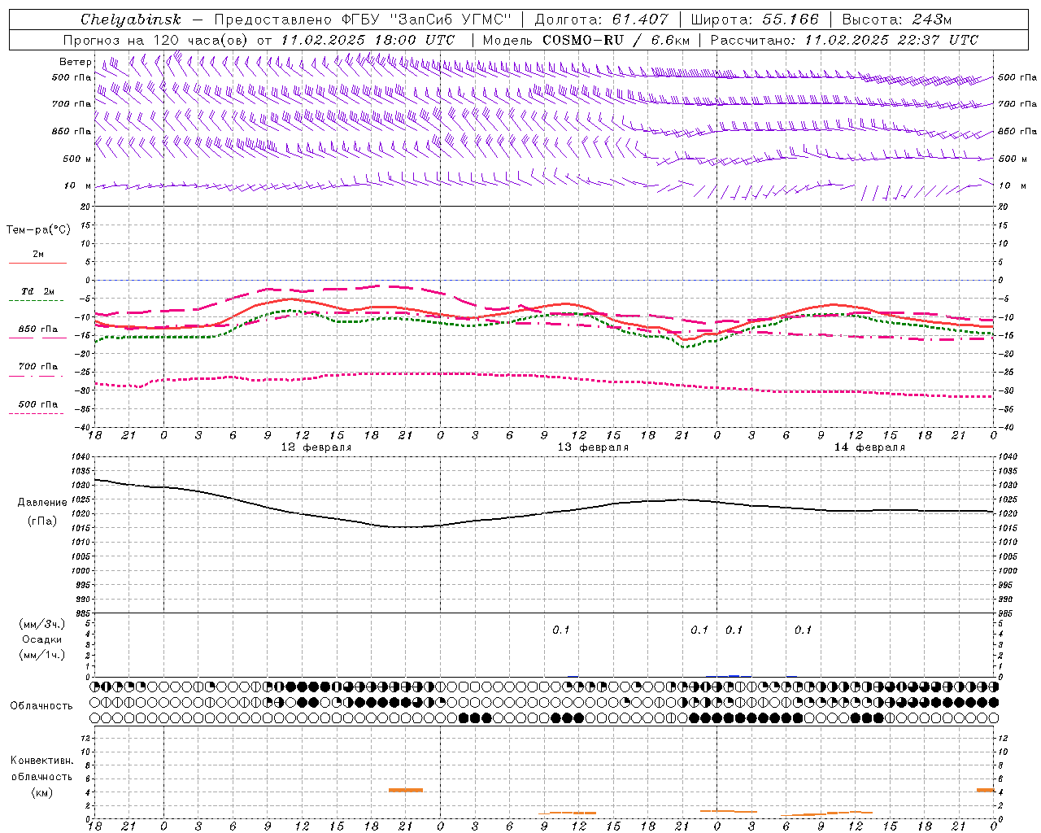This screenshot has height=833, width=1041.
Task: Click the "14 февраля" date label
Action: [869, 447]
